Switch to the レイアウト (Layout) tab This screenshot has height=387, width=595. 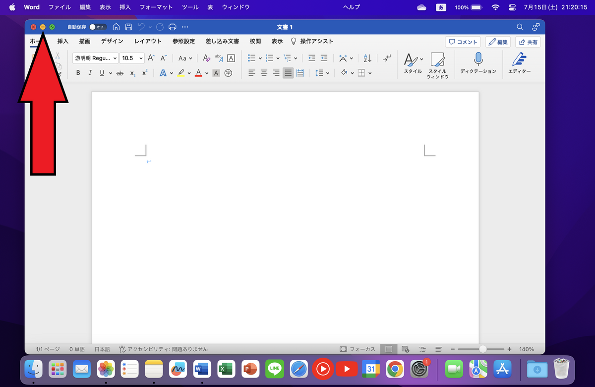pyautogui.click(x=148, y=42)
